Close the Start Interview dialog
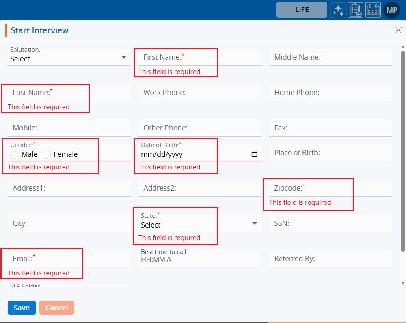 (x=398, y=30)
